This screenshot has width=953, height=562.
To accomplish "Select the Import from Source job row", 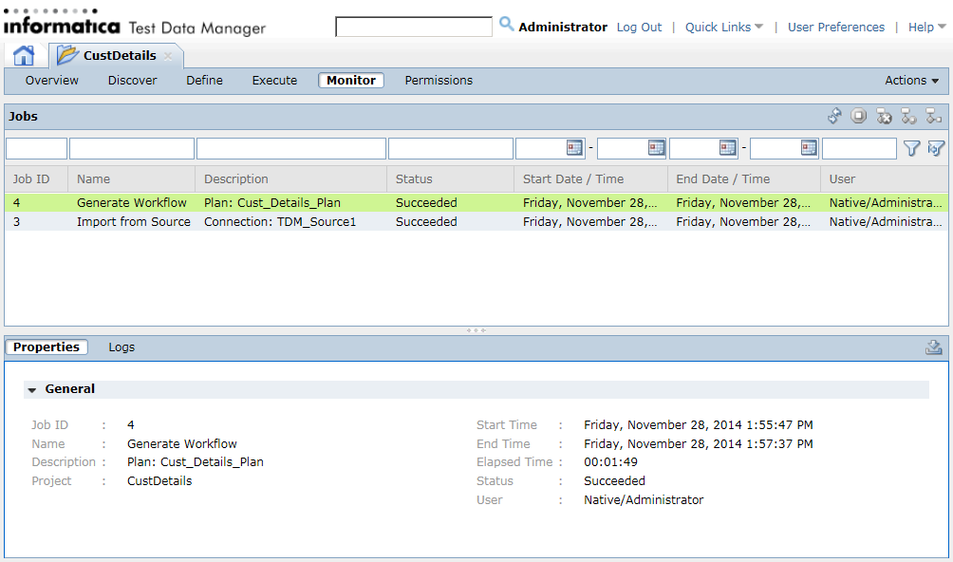I will 476,222.
